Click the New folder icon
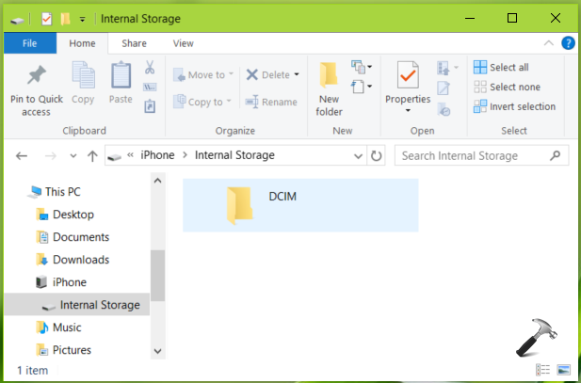Screen dimensions: 581x383 (329, 75)
